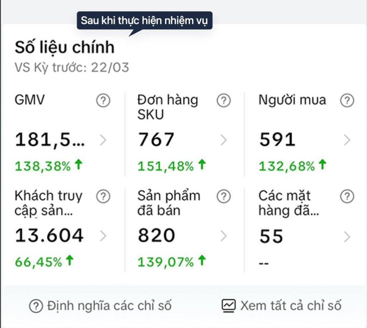Click help icon beside Sản phẩm đã bán
This screenshot has height=328, width=367.
pyautogui.click(x=224, y=196)
